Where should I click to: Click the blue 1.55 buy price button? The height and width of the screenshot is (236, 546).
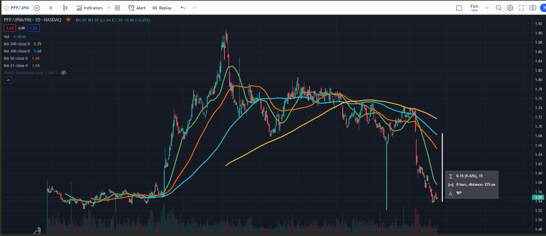(33, 28)
